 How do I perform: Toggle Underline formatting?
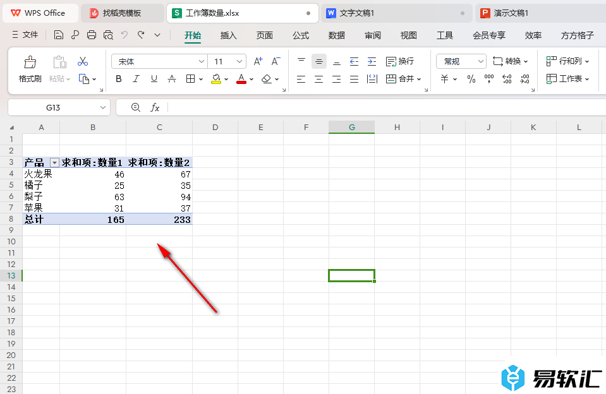tap(154, 79)
